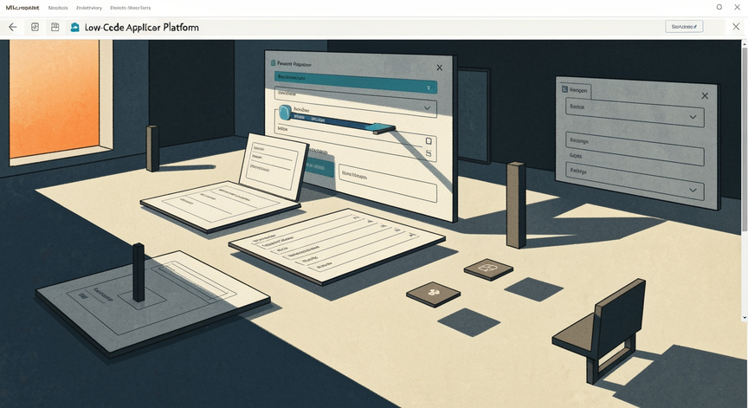Click the copy icon in center dialog
The height and width of the screenshot is (408, 748).
tap(429, 141)
